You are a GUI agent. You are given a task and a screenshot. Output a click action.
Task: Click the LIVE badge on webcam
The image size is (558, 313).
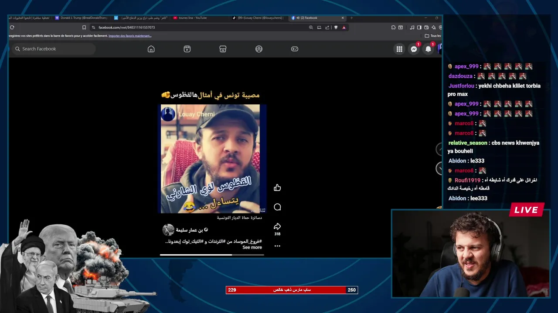click(527, 210)
